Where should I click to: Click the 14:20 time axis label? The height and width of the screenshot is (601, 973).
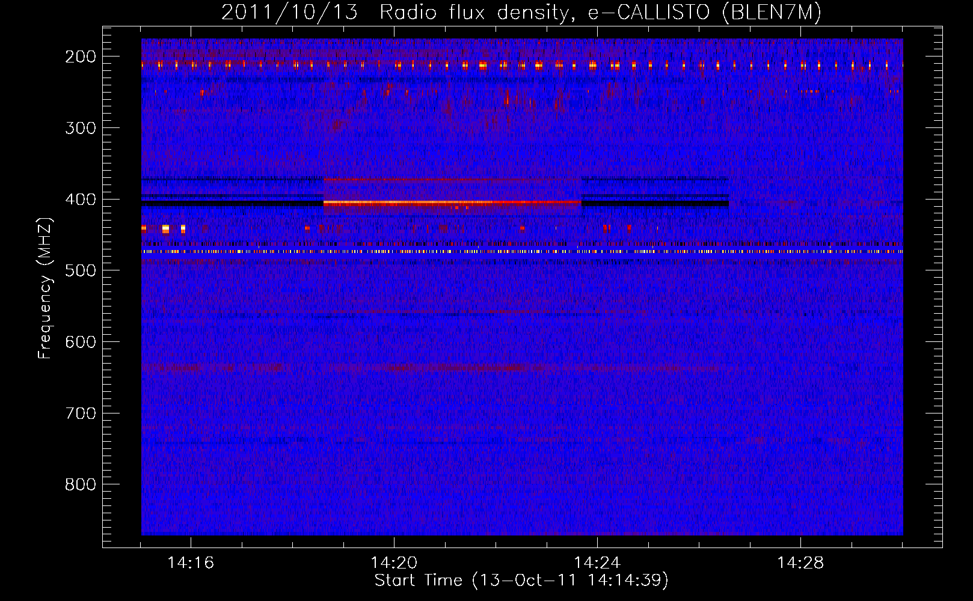point(394,563)
